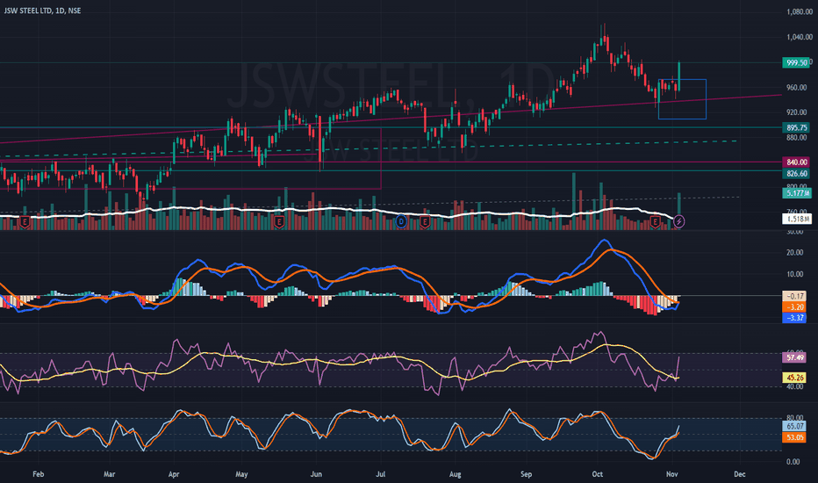Image resolution: width=818 pixels, height=483 pixels.
Task: Open the late October earnings E marker
Action: pos(656,222)
